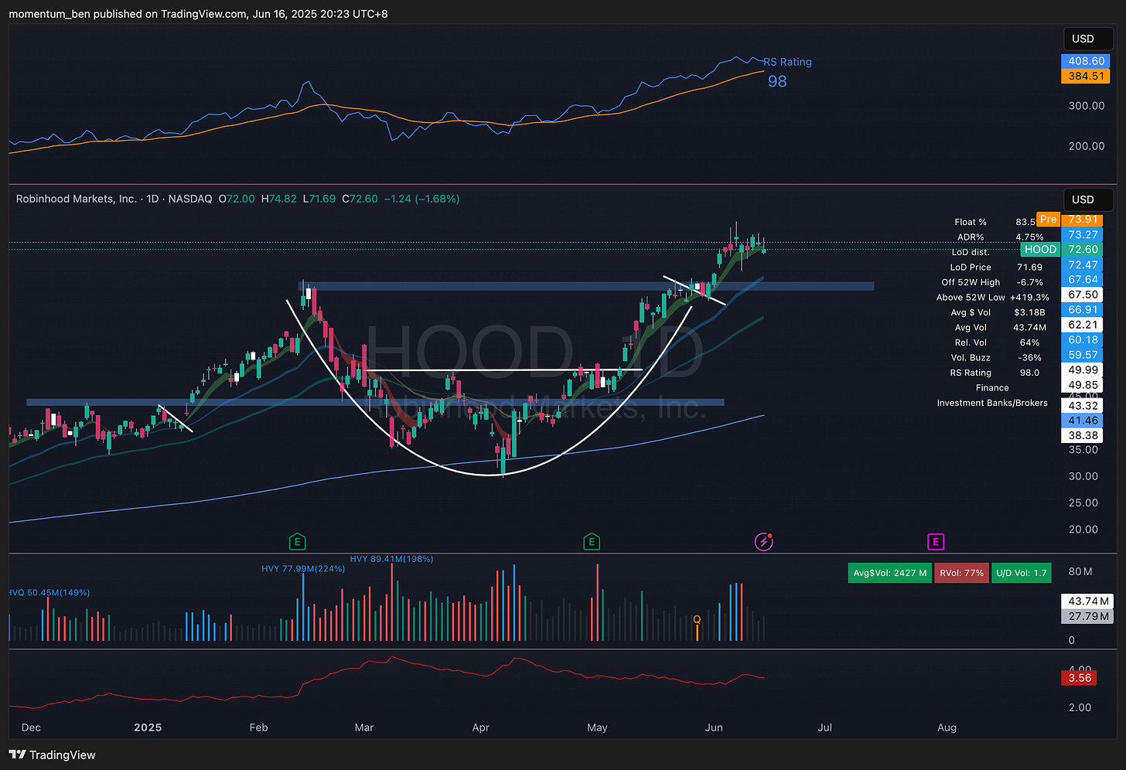Image resolution: width=1126 pixels, height=770 pixels.
Task: Open the USD currency selector on price pane
Action: tap(1088, 199)
